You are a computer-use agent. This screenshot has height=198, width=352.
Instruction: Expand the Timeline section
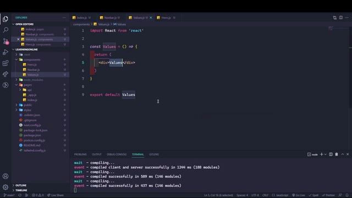21,190
